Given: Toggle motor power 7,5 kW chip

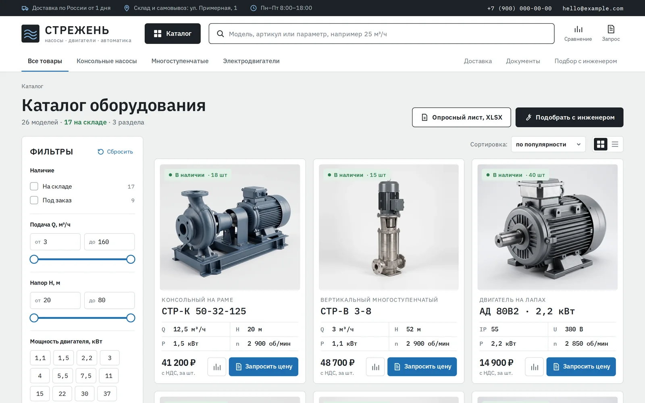Looking at the screenshot, I should [86, 376].
